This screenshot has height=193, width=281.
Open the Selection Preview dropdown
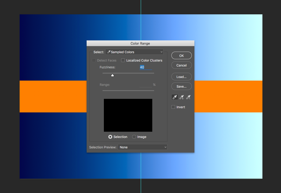point(143,147)
